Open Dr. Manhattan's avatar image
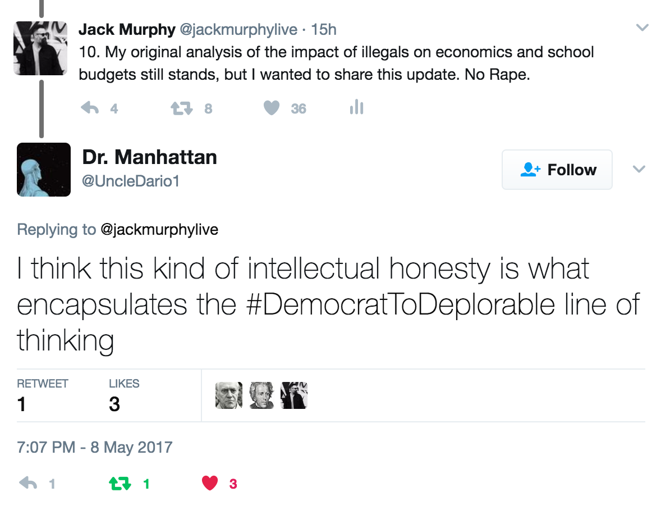 pos(44,170)
